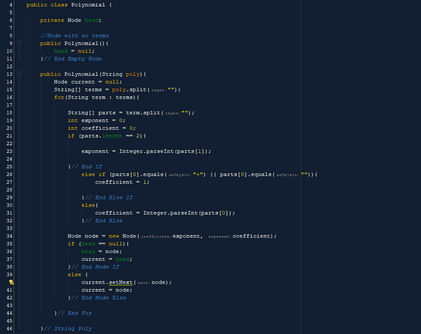Click the head field declaration on line 6
Screen dimensions: 421x334
click(x=92, y=20)
